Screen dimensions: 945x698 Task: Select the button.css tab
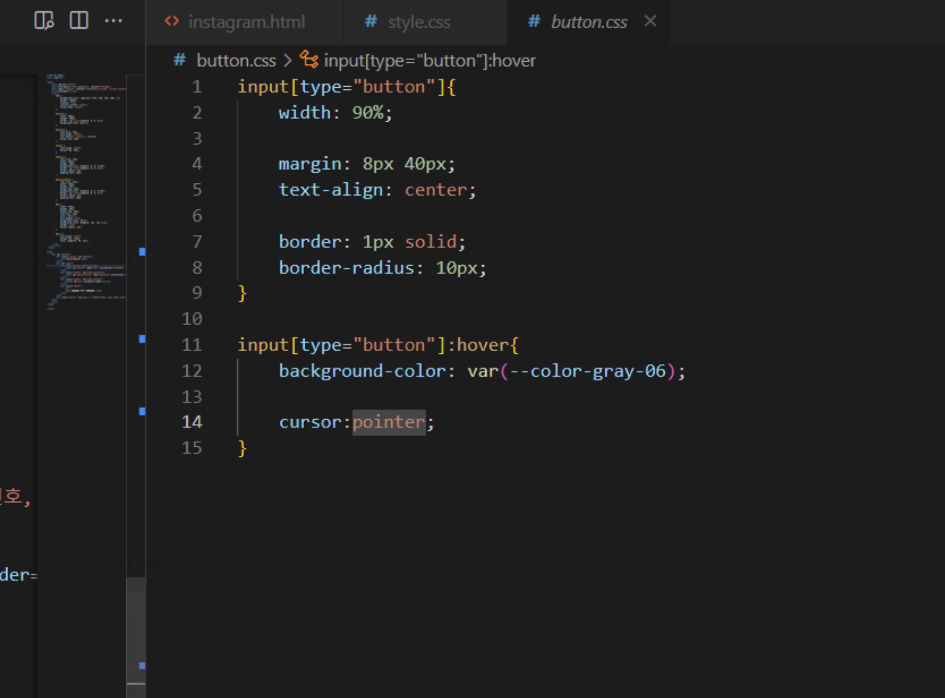point(589,22)
